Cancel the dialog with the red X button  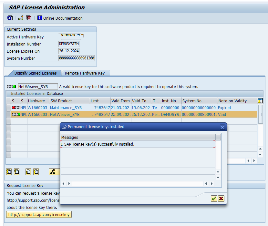tap(221, 199)
